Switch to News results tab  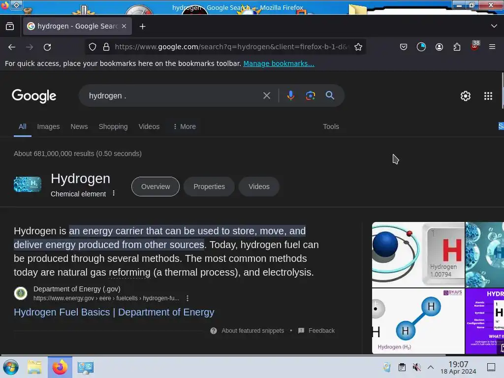click(x=79, y=126)
